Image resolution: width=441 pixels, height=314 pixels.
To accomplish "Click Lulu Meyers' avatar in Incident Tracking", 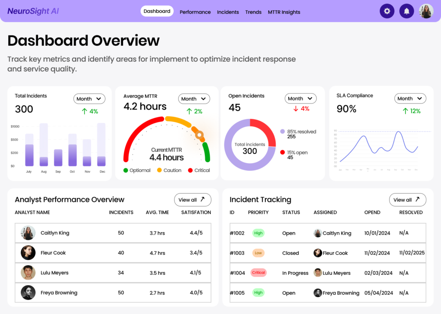I will [318, 273].
